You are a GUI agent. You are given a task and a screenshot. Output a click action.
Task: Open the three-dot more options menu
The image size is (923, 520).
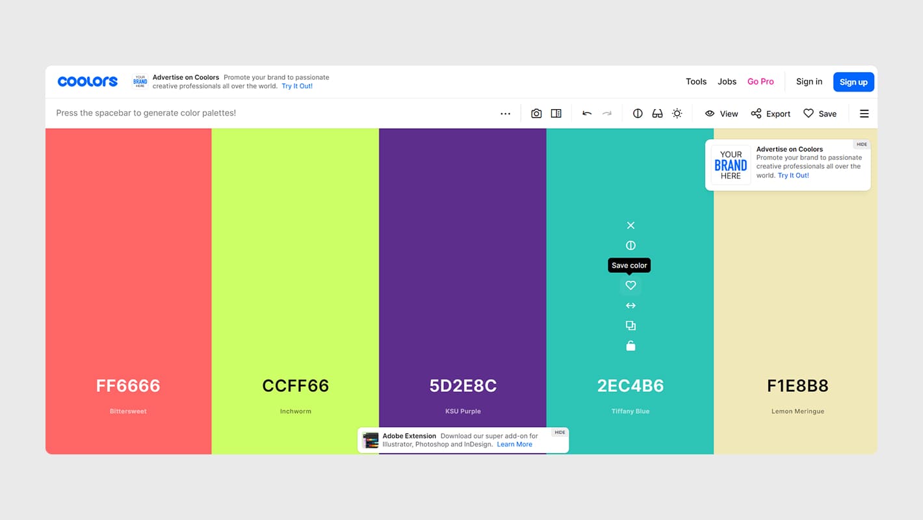(505, 114)
